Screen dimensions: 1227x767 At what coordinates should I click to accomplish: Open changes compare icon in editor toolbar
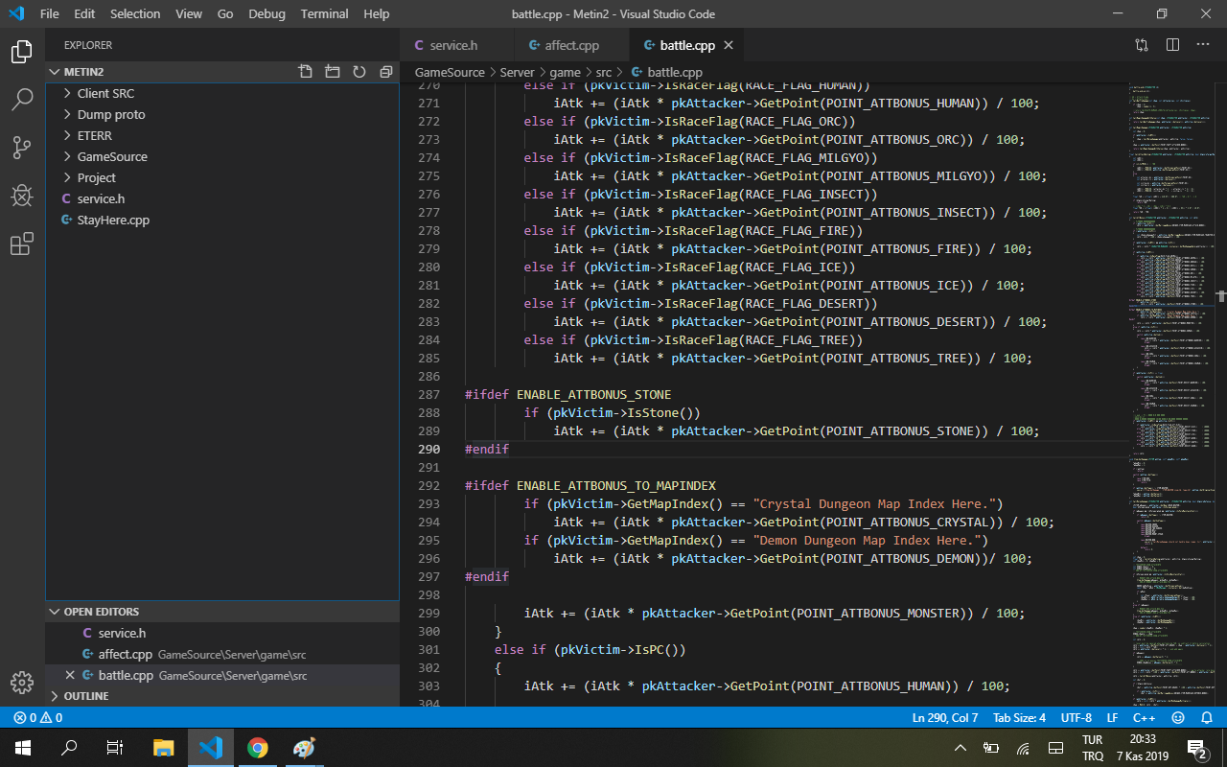tap(1142, 45)
